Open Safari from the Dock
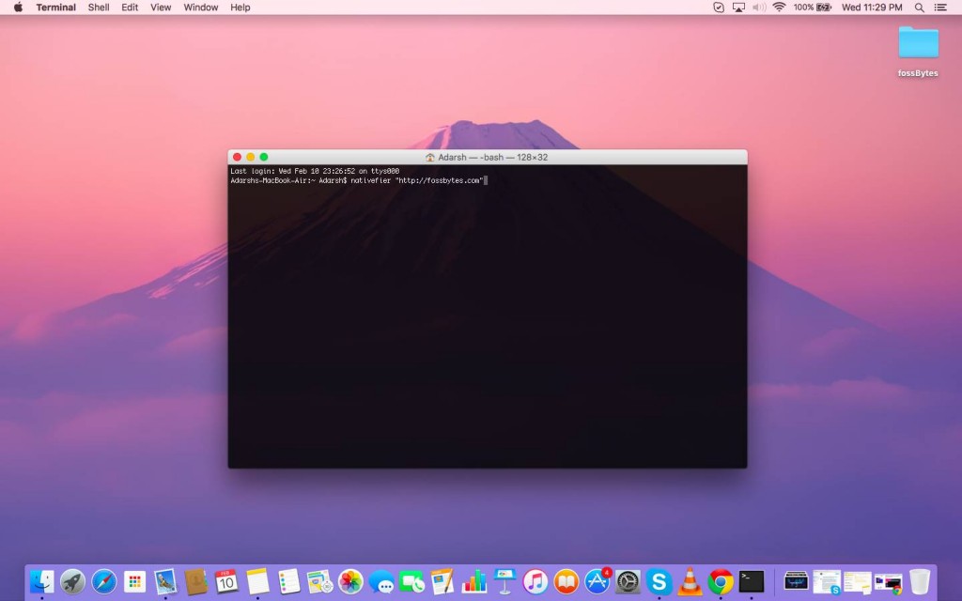This screenshot has height=601, width=962. click(104, 582)
